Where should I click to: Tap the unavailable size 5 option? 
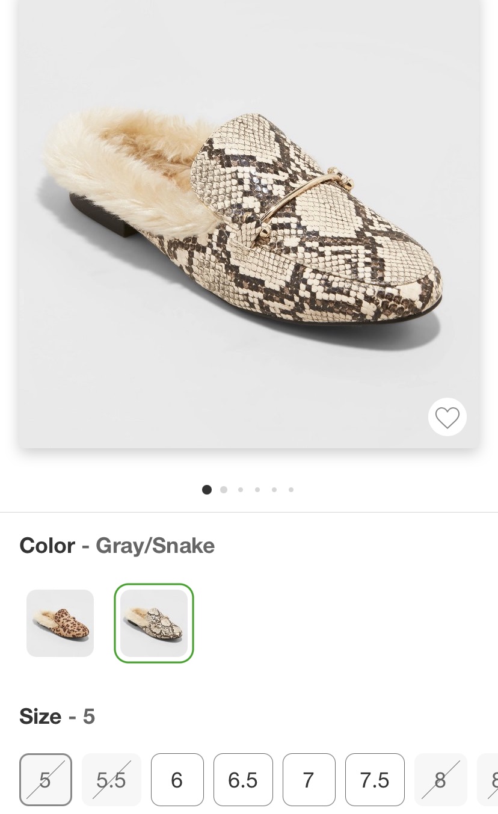point(46,780)
